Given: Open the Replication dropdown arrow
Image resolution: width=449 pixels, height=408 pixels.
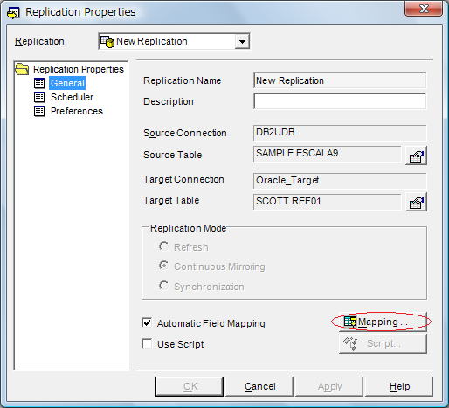Looking at the screenshot, I should pyautogui.click(x=242, y=42).
